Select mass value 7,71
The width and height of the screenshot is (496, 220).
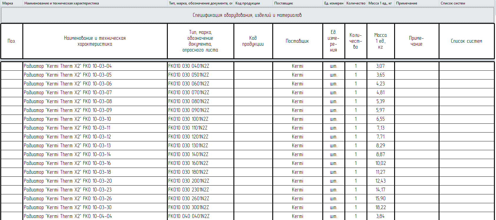(381, 137)
